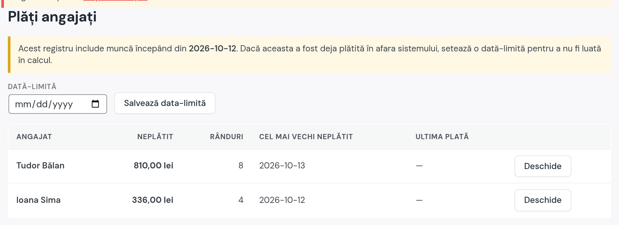Click the 336,00 lei unpaid amount
Viewport: 619px width, 225px height.
point(152,200)
